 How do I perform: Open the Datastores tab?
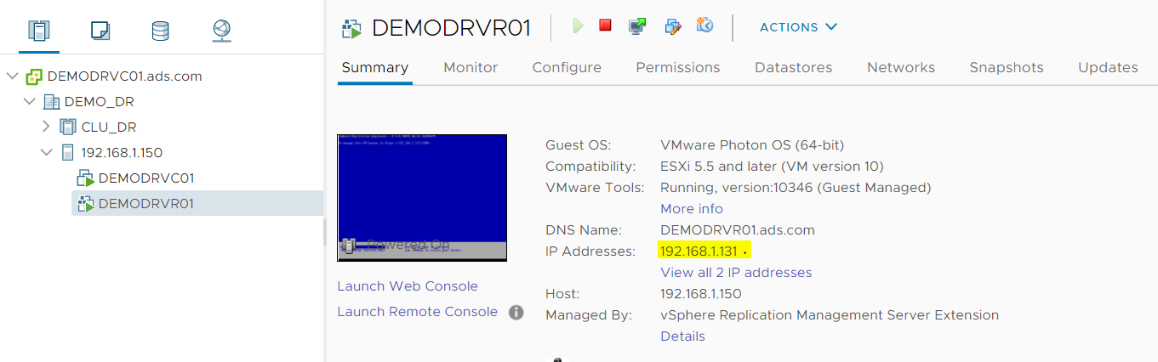(794, 67)
